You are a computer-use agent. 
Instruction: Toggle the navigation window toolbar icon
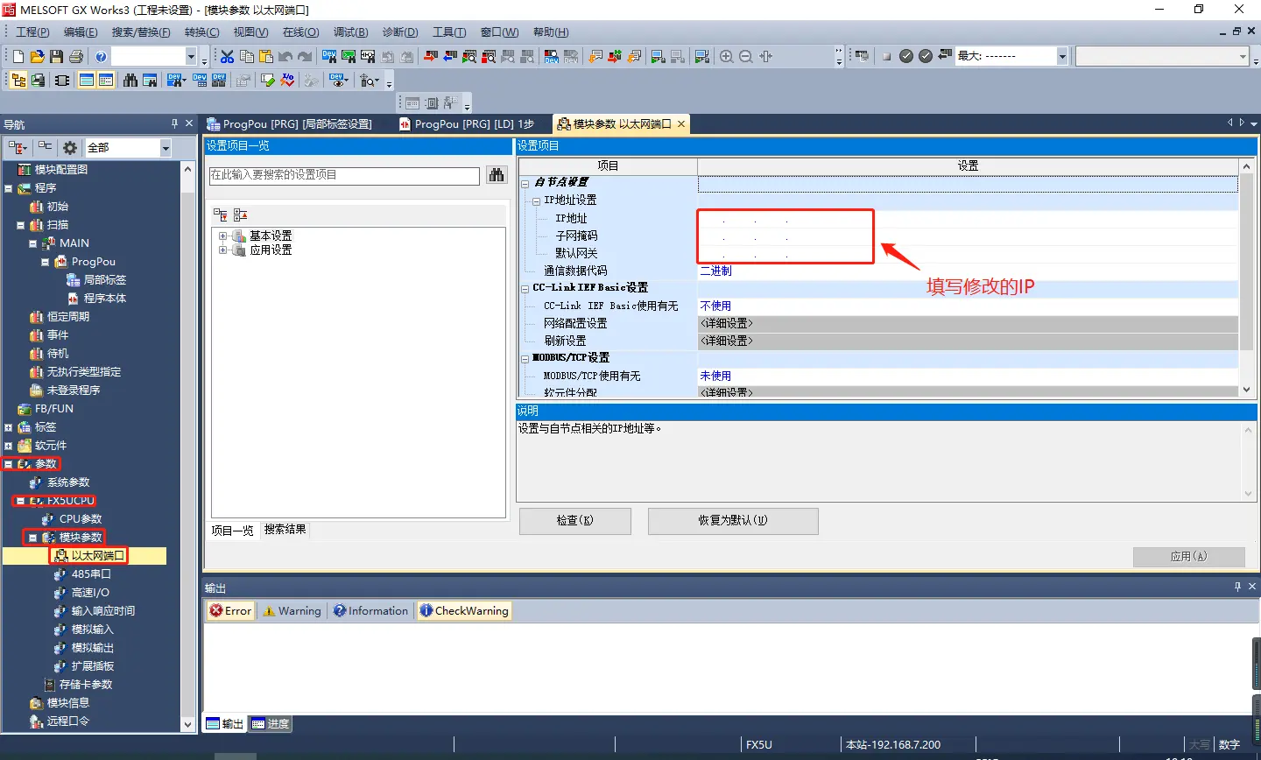(x=18, y=81)
